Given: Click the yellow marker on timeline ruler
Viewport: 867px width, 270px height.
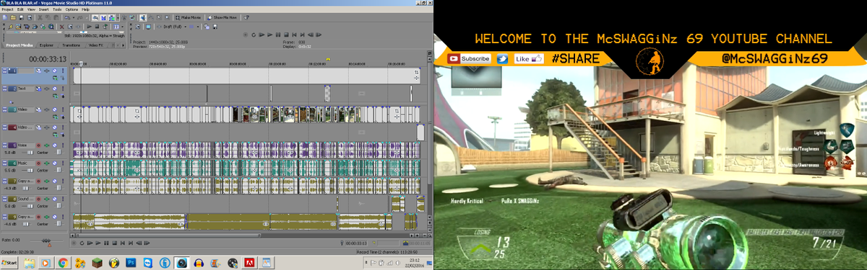Looking at the screenshot, I should coord(328,58).
